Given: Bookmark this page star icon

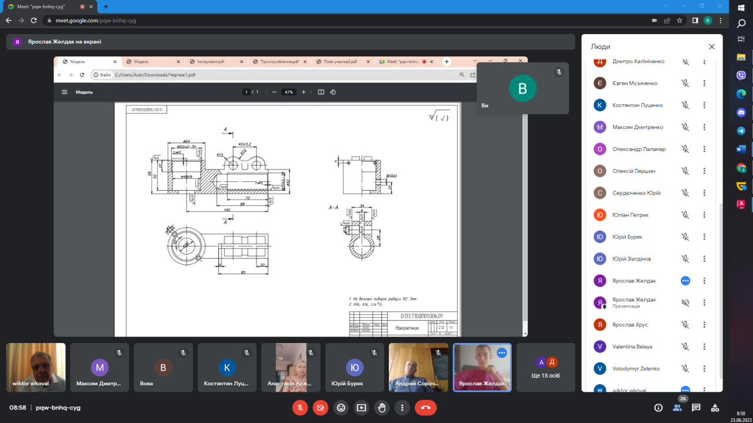Looking at the screenshot, I should coord(679,20).
